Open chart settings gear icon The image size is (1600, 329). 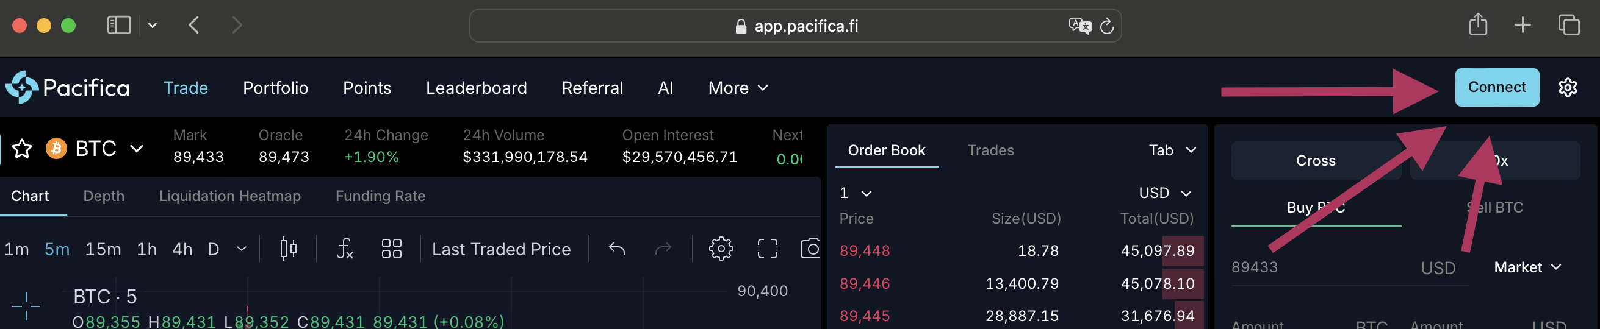click(721, 249)
